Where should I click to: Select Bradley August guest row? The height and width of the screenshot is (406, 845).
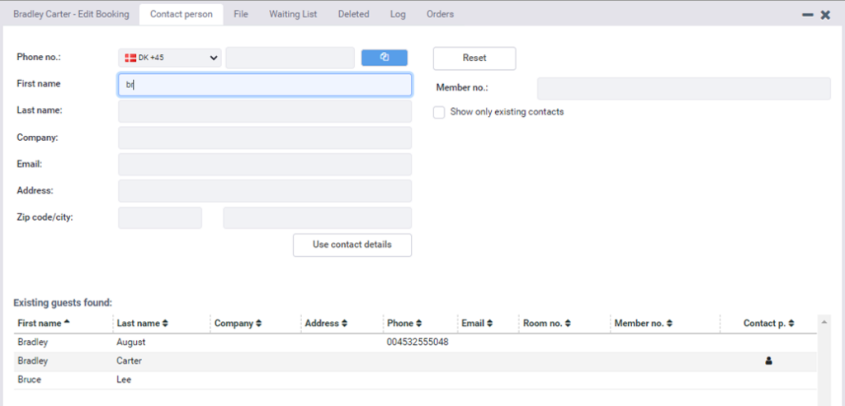tap(415, 343)
